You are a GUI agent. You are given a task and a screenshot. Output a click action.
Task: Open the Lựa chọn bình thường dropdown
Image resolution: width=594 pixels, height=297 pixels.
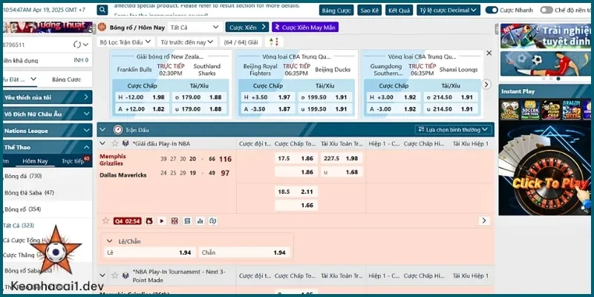tap(454, 129)
